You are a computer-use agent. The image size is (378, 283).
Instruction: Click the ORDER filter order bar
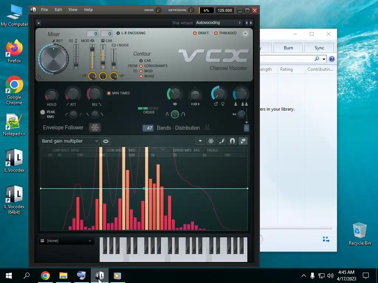click(148, 109)
